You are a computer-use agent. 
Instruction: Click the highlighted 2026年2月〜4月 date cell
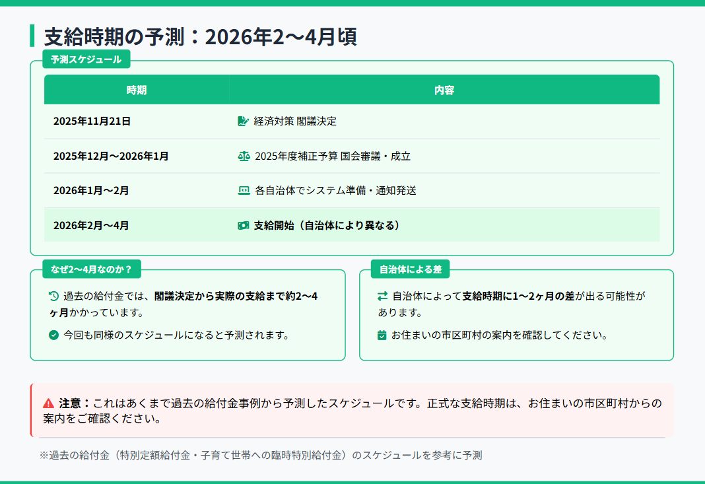(91, 225)
